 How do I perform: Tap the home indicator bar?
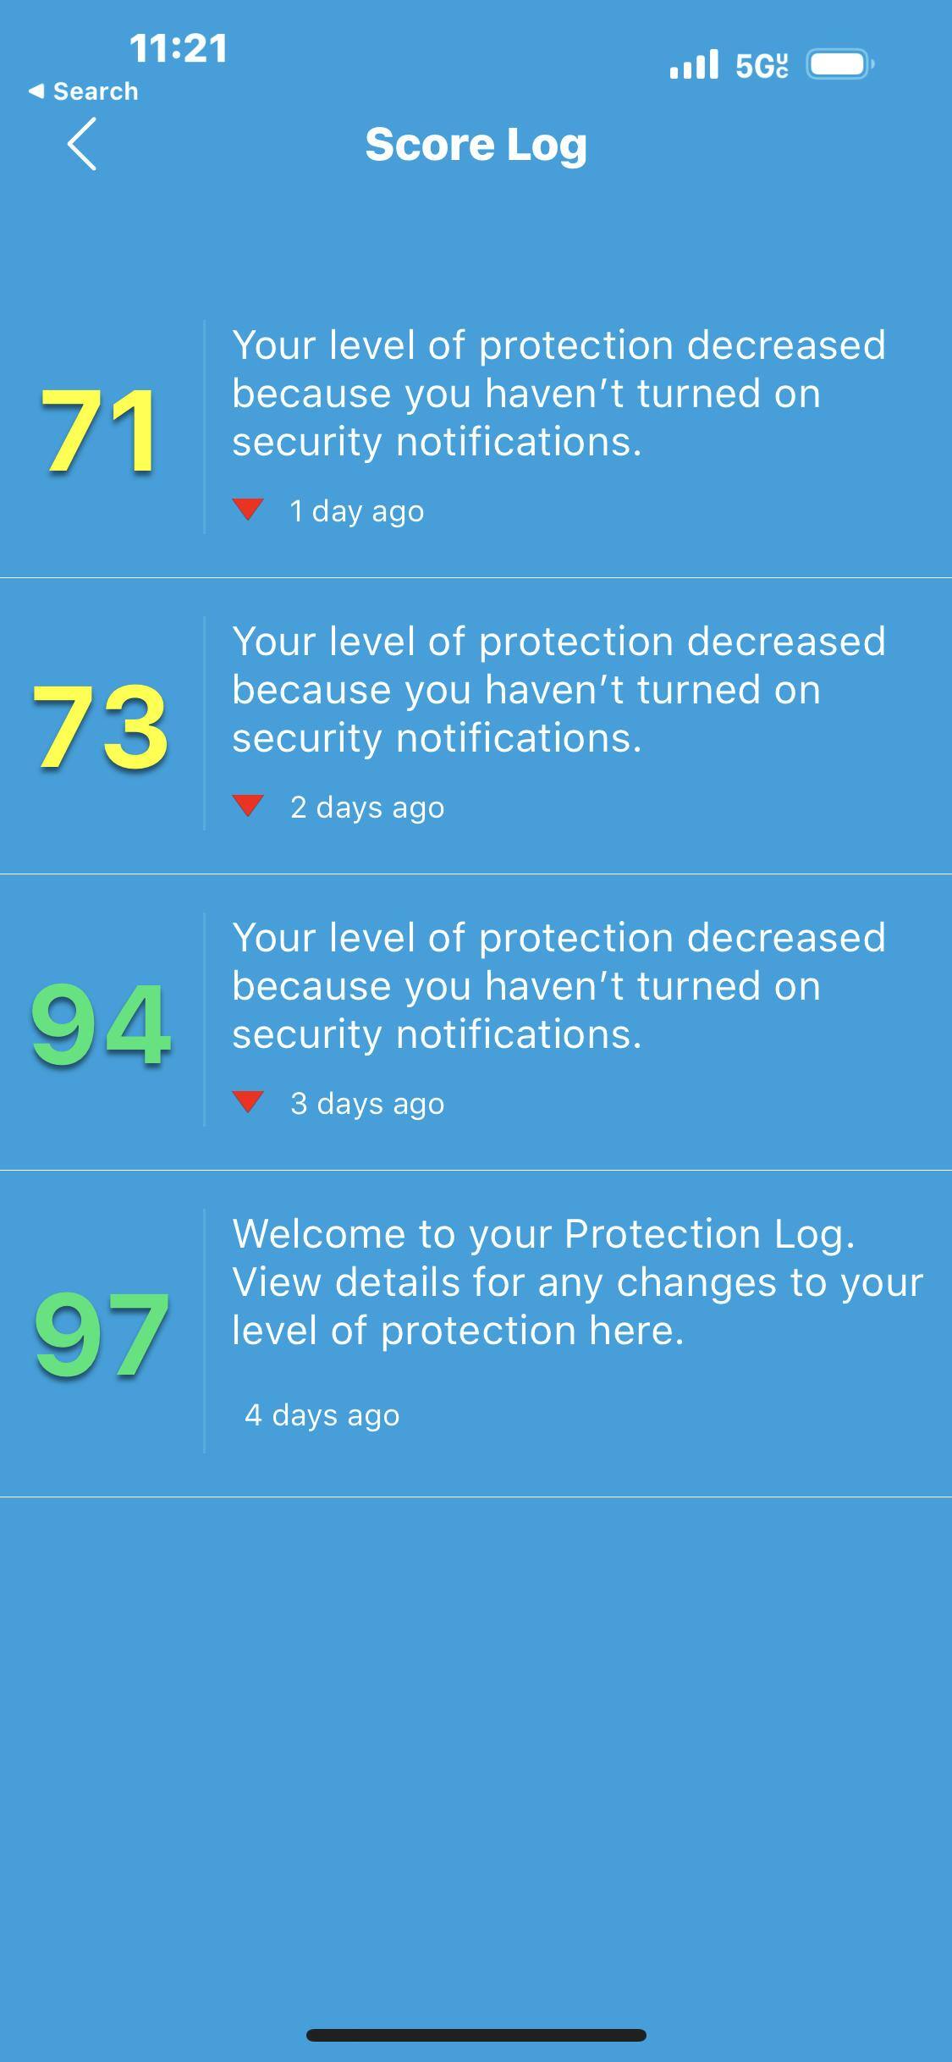click(x=476, y=2035)
